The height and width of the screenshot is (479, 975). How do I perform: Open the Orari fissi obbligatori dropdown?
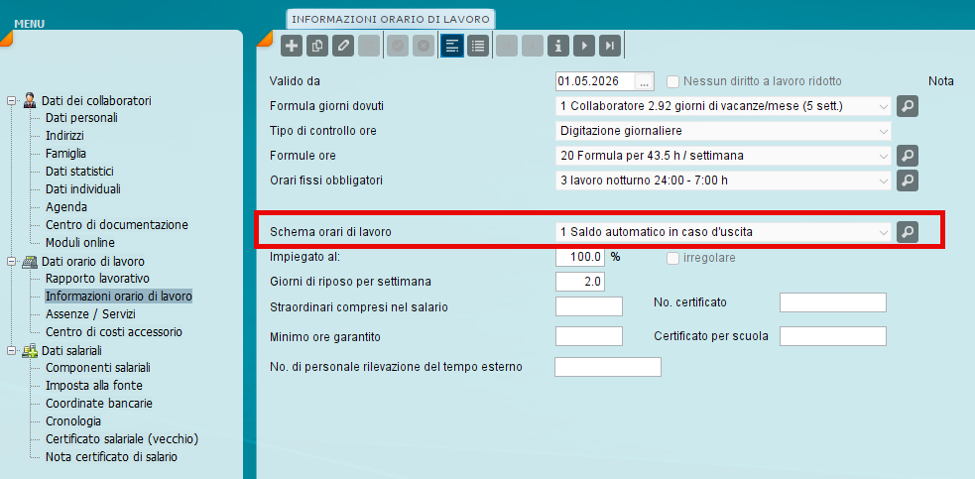tap(884, 180)
